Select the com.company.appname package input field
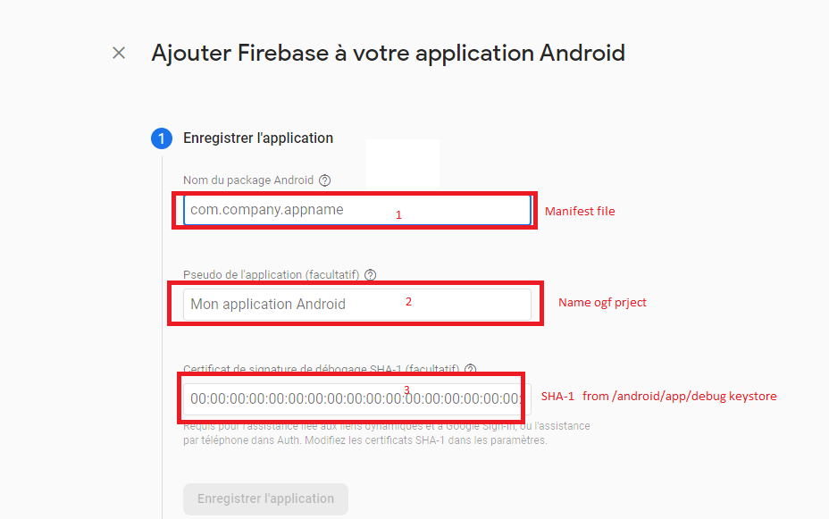 [x=353, y=209]
